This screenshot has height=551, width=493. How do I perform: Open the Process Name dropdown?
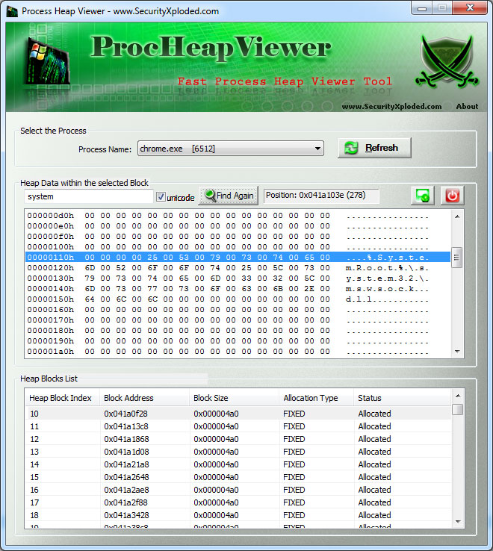[x=318, y=149]
